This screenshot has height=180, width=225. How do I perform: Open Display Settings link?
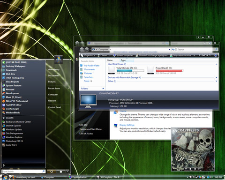click(127, 125)
